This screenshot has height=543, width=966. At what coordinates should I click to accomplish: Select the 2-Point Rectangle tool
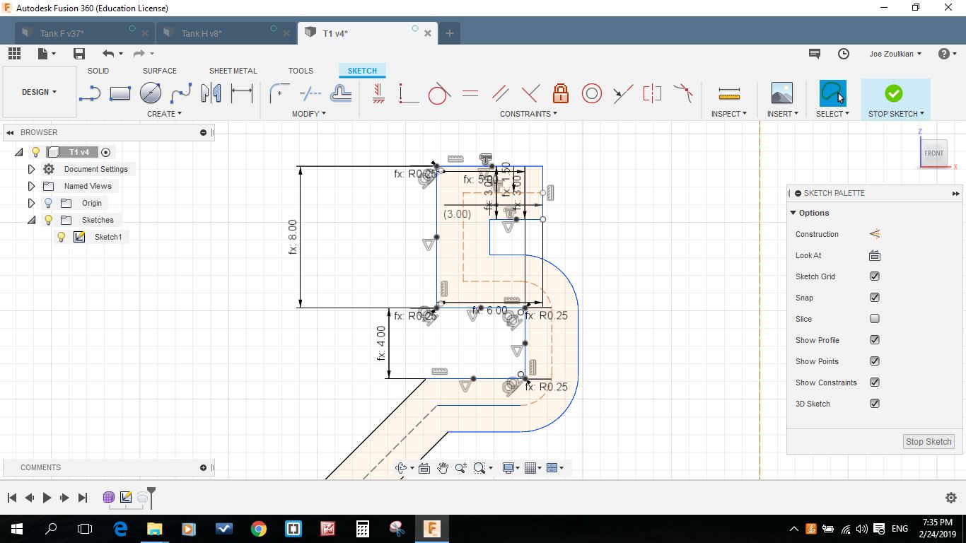[x=120, y=93]
